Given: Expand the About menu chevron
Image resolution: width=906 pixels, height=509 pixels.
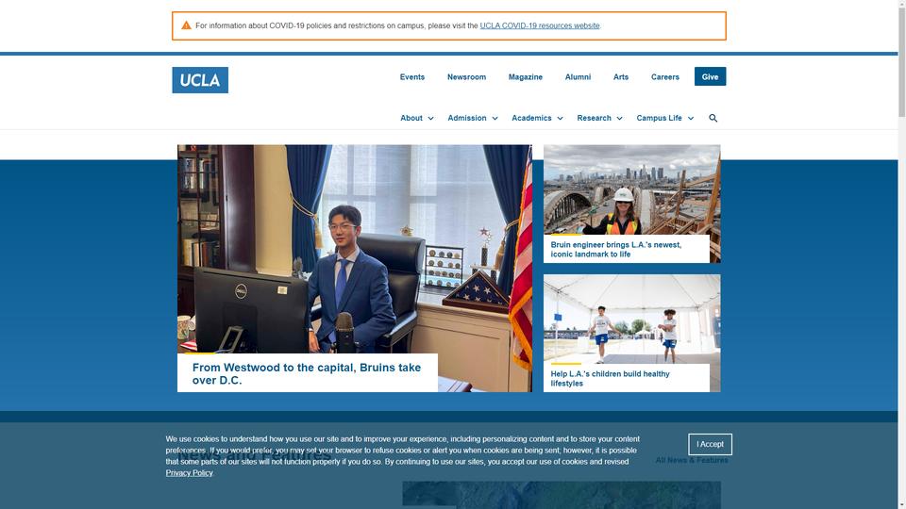Looking at the screenshot, I should [x=430, y=119].
